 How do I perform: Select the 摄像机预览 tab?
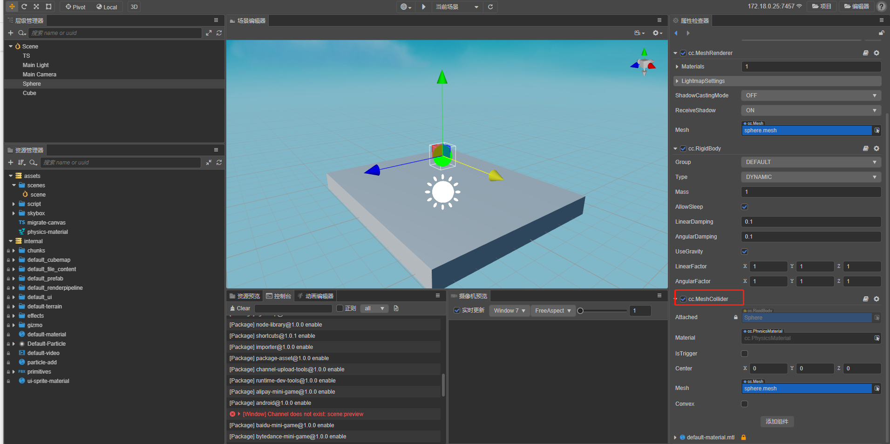click(x=469, y=296)
